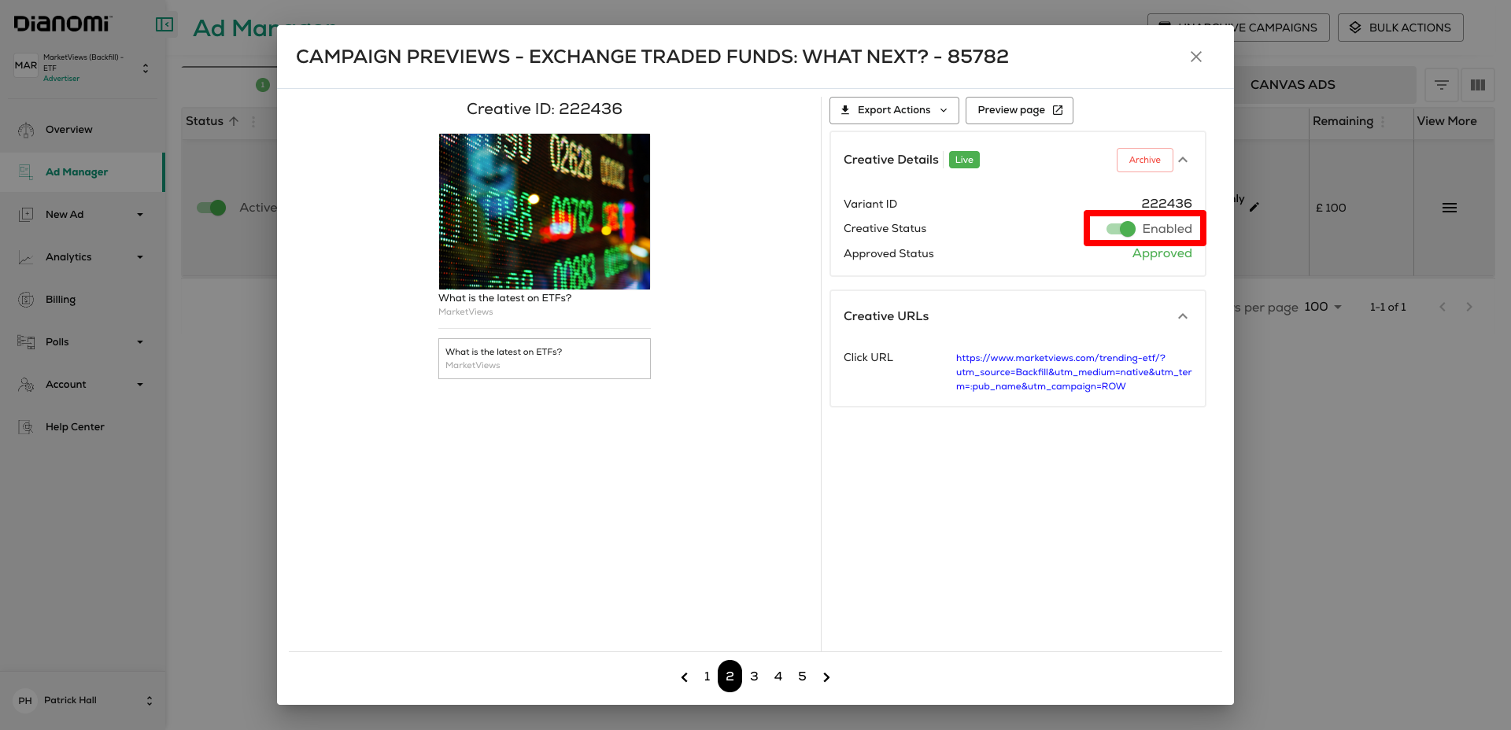Collapse the Creative URLs section

[x=1183, y=316]
